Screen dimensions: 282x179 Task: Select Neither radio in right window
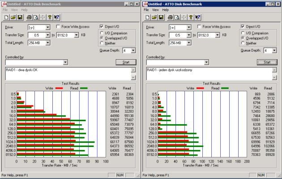click(x=243, y=43)
